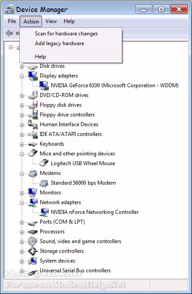
Task: Expand the Keyboards node
Action: (22, 144)
